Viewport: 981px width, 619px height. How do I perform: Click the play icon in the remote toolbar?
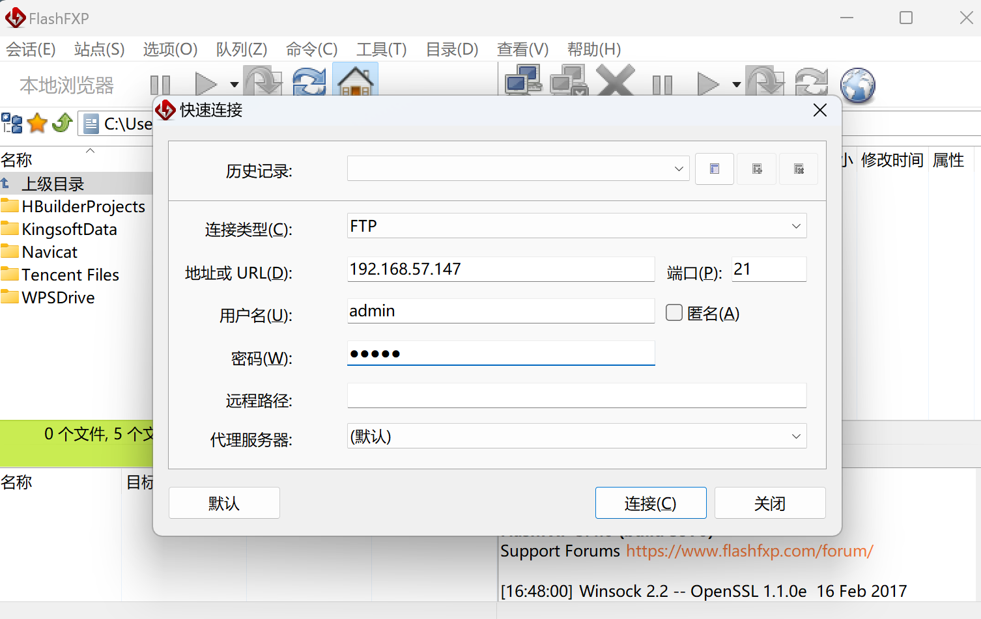click(708, 85)
